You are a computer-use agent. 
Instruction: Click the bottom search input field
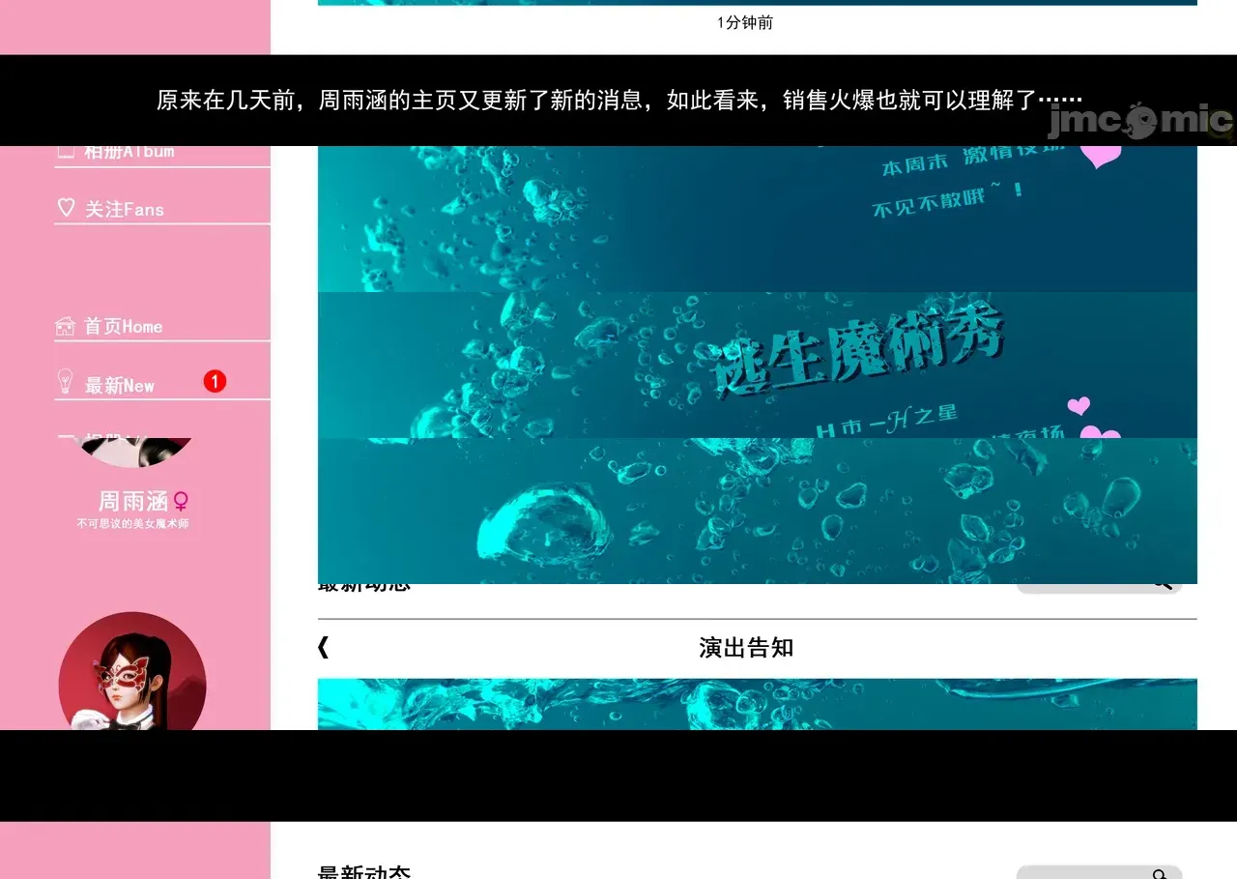click(1082, 873)
